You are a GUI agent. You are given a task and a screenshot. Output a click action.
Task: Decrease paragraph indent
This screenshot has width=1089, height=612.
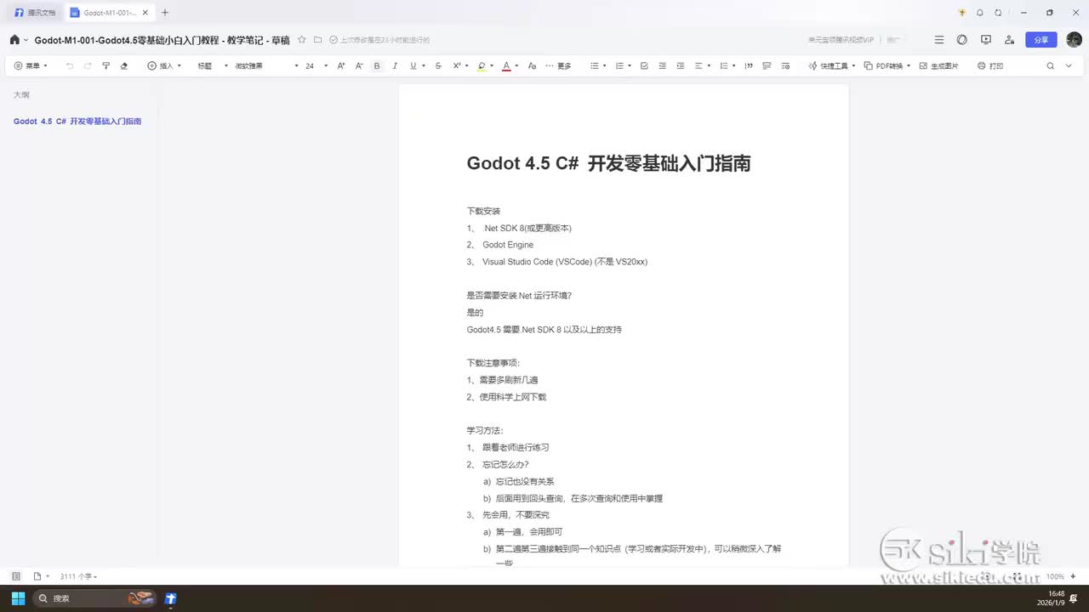click(x=662, y=65)
